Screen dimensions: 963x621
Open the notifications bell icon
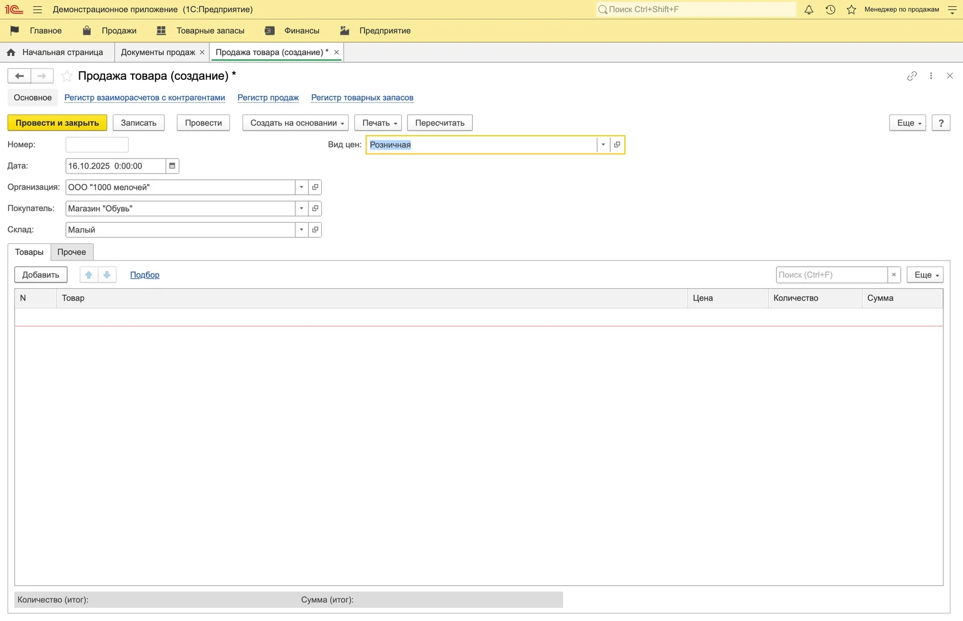point(808,10)
